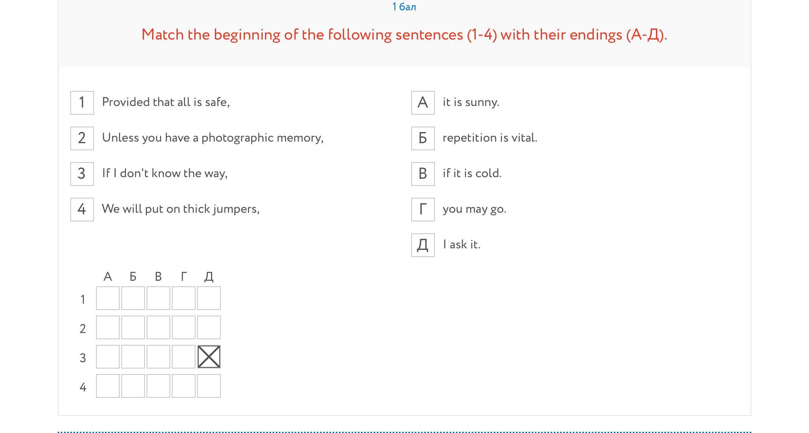Click letter box Б next to "repetition is vital"
809x433 pixels.
click(423, 138)
